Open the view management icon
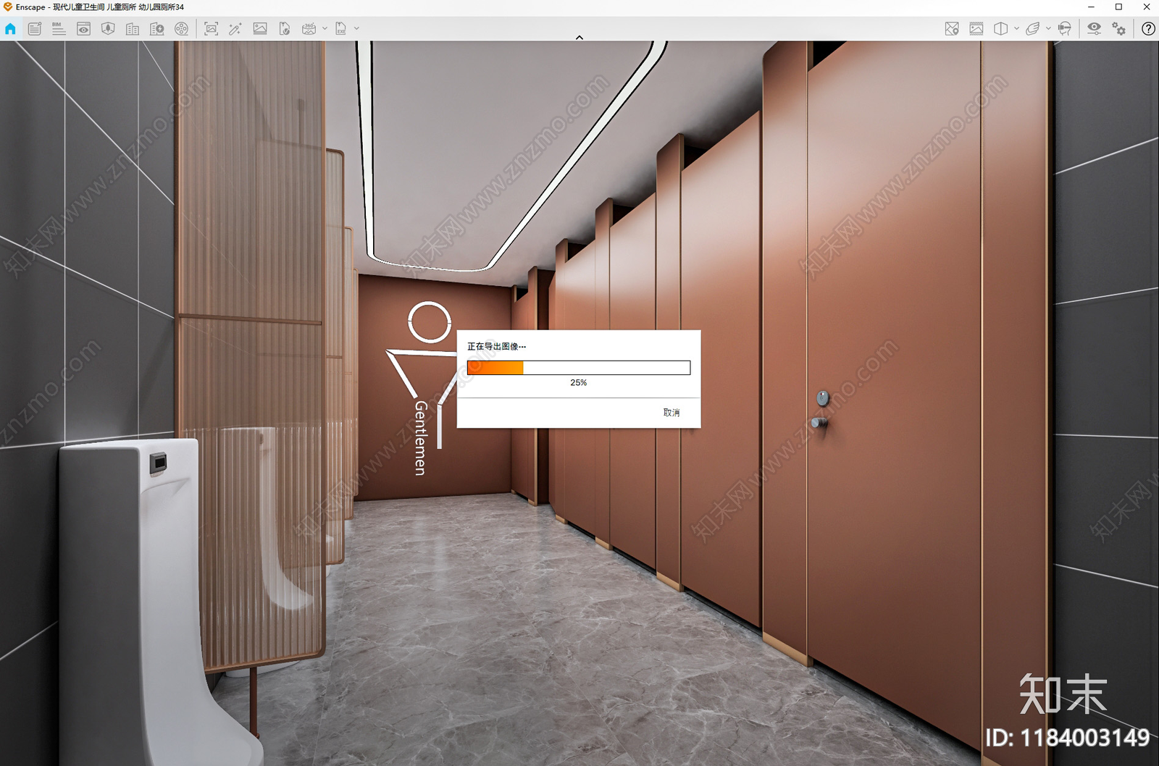Screen dimensions: 1159x766 (x=35, y=29)
